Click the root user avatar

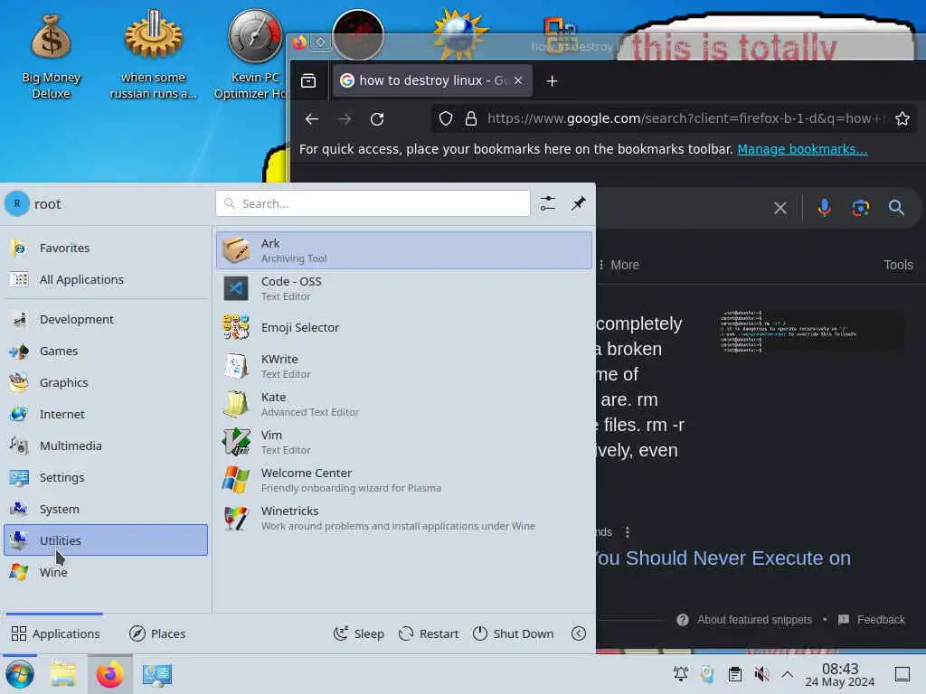pos(17,203)
